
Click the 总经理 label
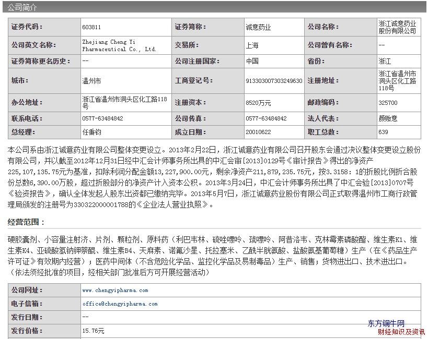23,132
